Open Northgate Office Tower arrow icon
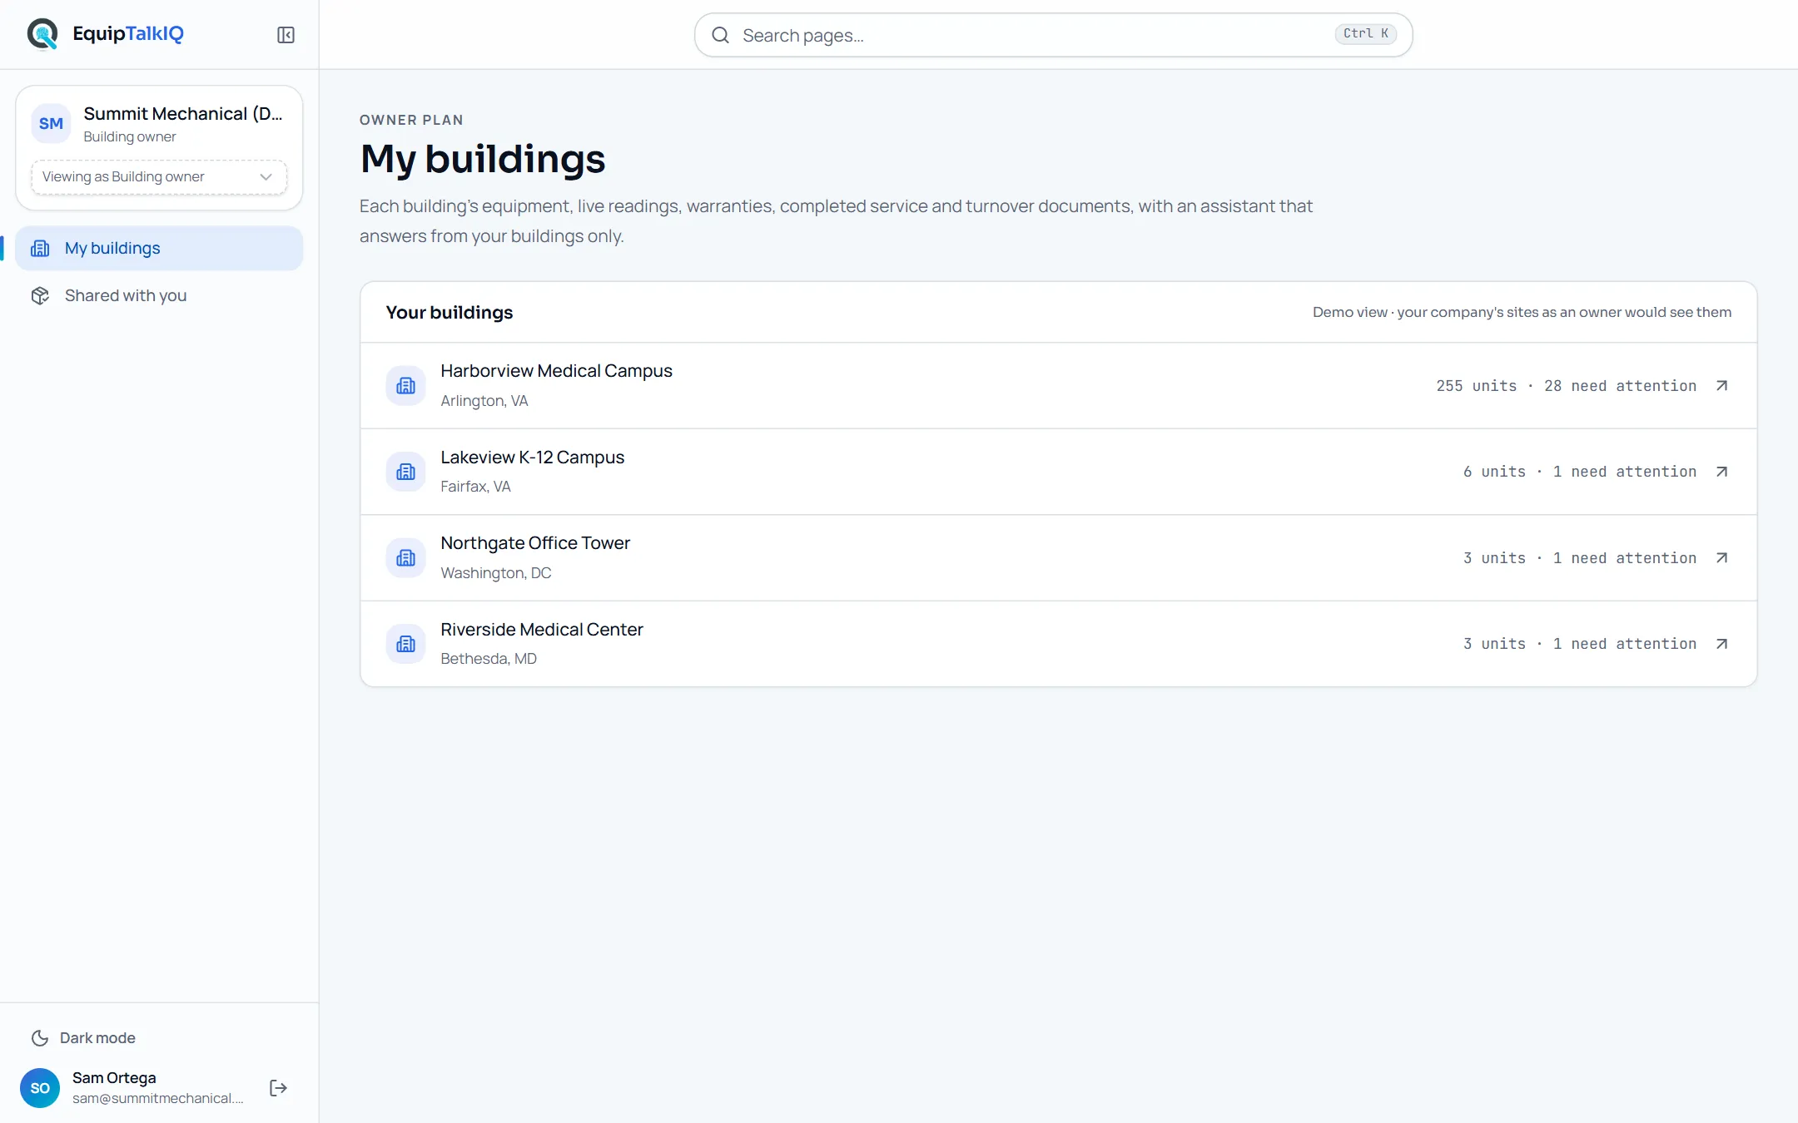The image size is (1798, 1123). coord(1722,557)
